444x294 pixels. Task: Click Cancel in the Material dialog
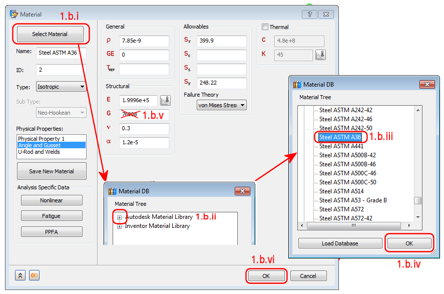(x=308, y=276)
